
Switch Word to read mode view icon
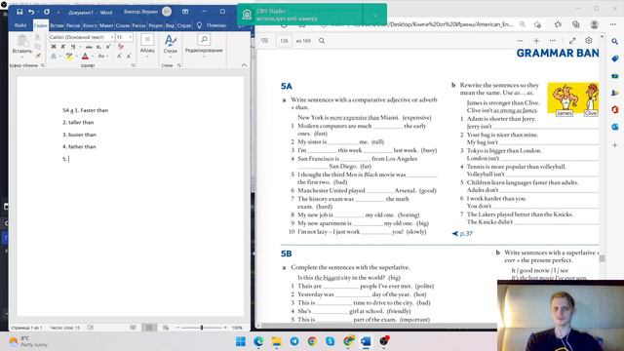pyautogui.click(x=133, y=328)
